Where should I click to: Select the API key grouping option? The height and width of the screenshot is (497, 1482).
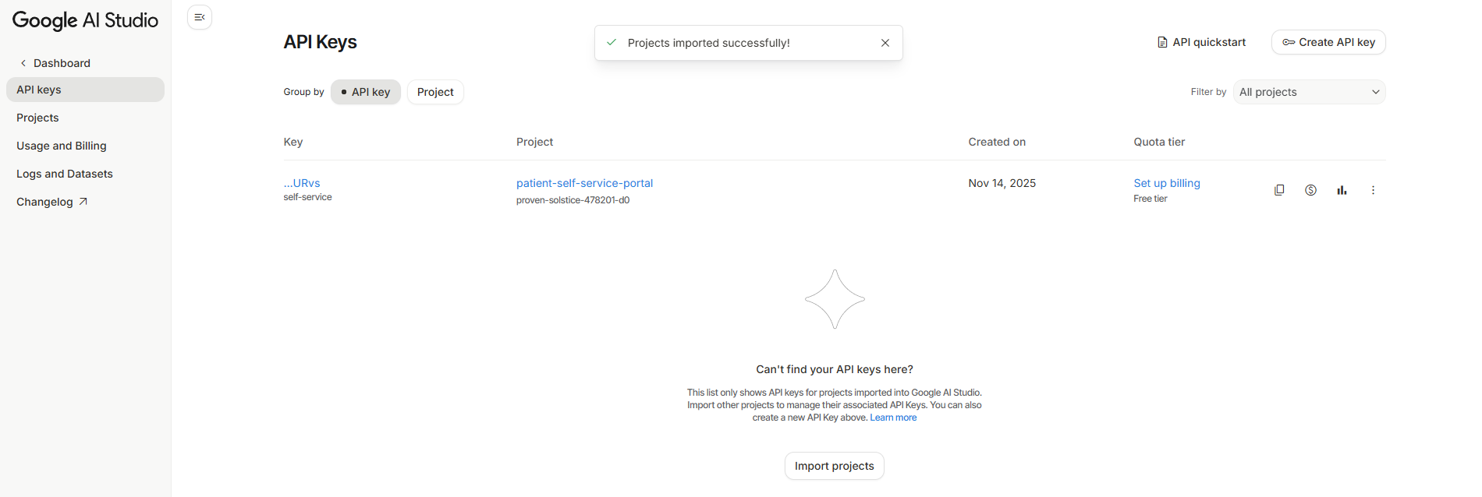point(365,91)
